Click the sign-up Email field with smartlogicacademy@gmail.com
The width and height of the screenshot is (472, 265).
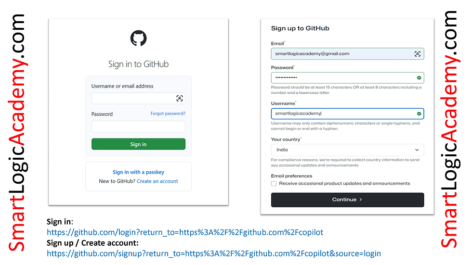click(x=347, y=54)
